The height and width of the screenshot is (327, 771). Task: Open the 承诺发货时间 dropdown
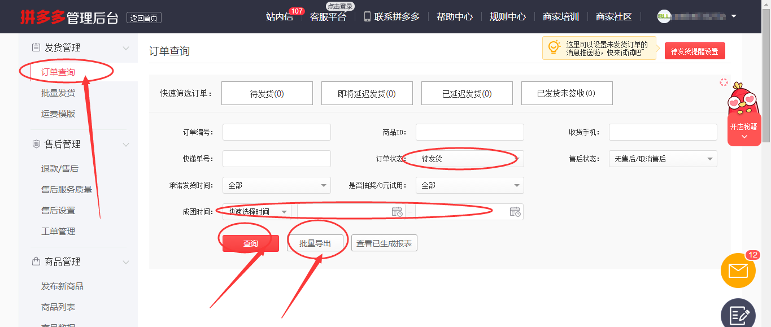click(x=277, y=185)
